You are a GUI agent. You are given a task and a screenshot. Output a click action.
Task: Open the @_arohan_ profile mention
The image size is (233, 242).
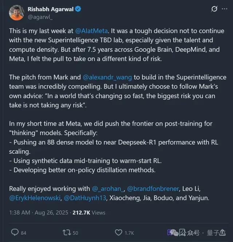[x=107, y=189]
